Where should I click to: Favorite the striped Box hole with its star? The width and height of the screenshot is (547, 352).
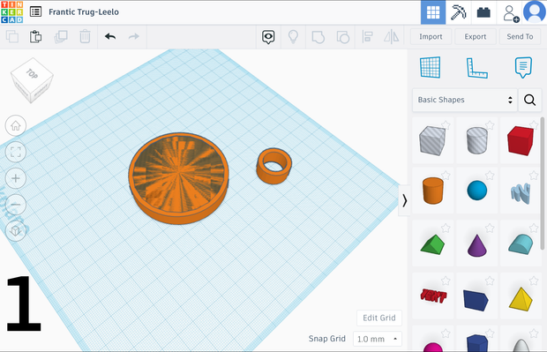click(446, 125)
